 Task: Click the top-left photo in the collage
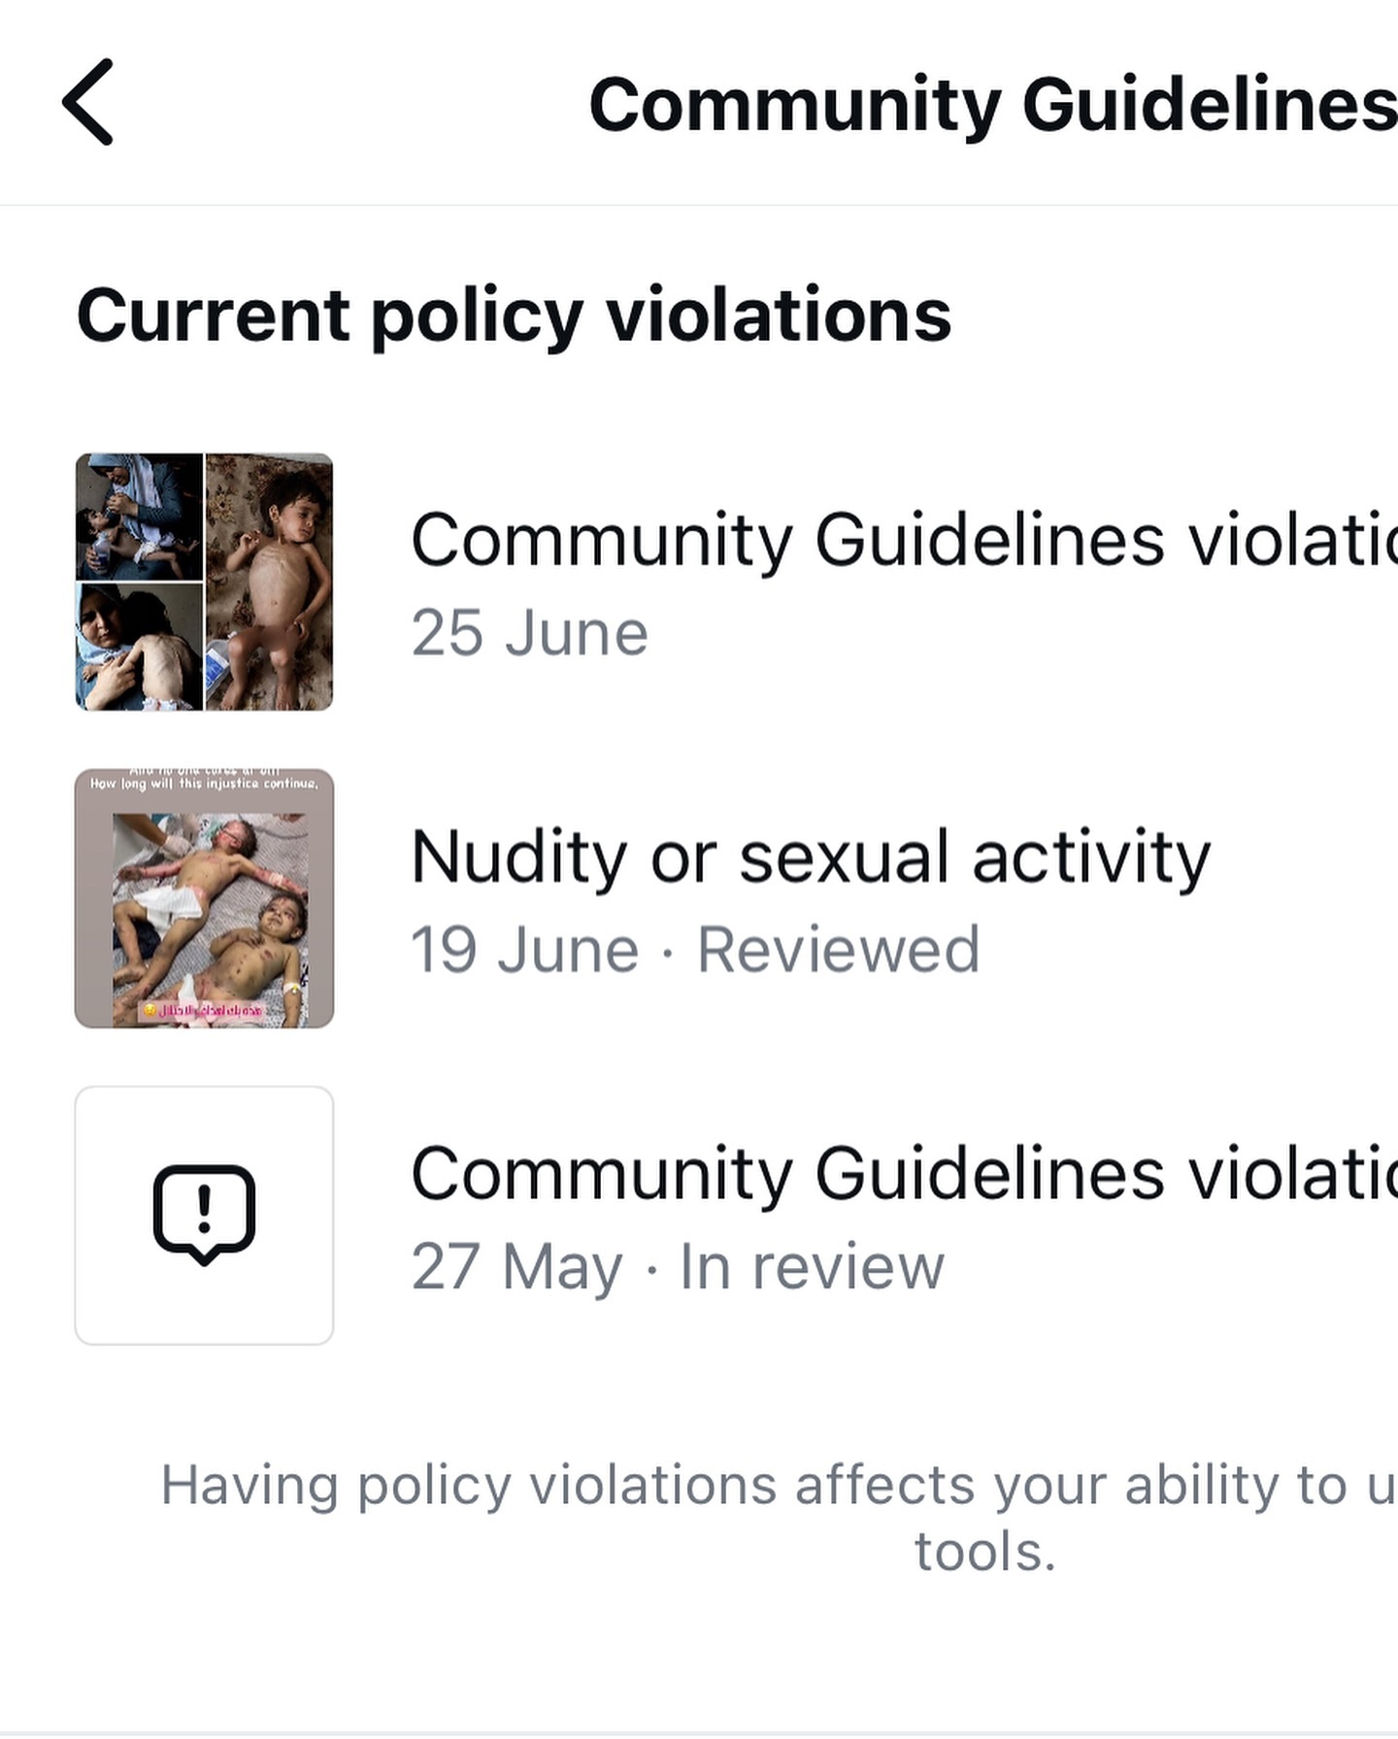pyautogui.click(x=139, y=517)
